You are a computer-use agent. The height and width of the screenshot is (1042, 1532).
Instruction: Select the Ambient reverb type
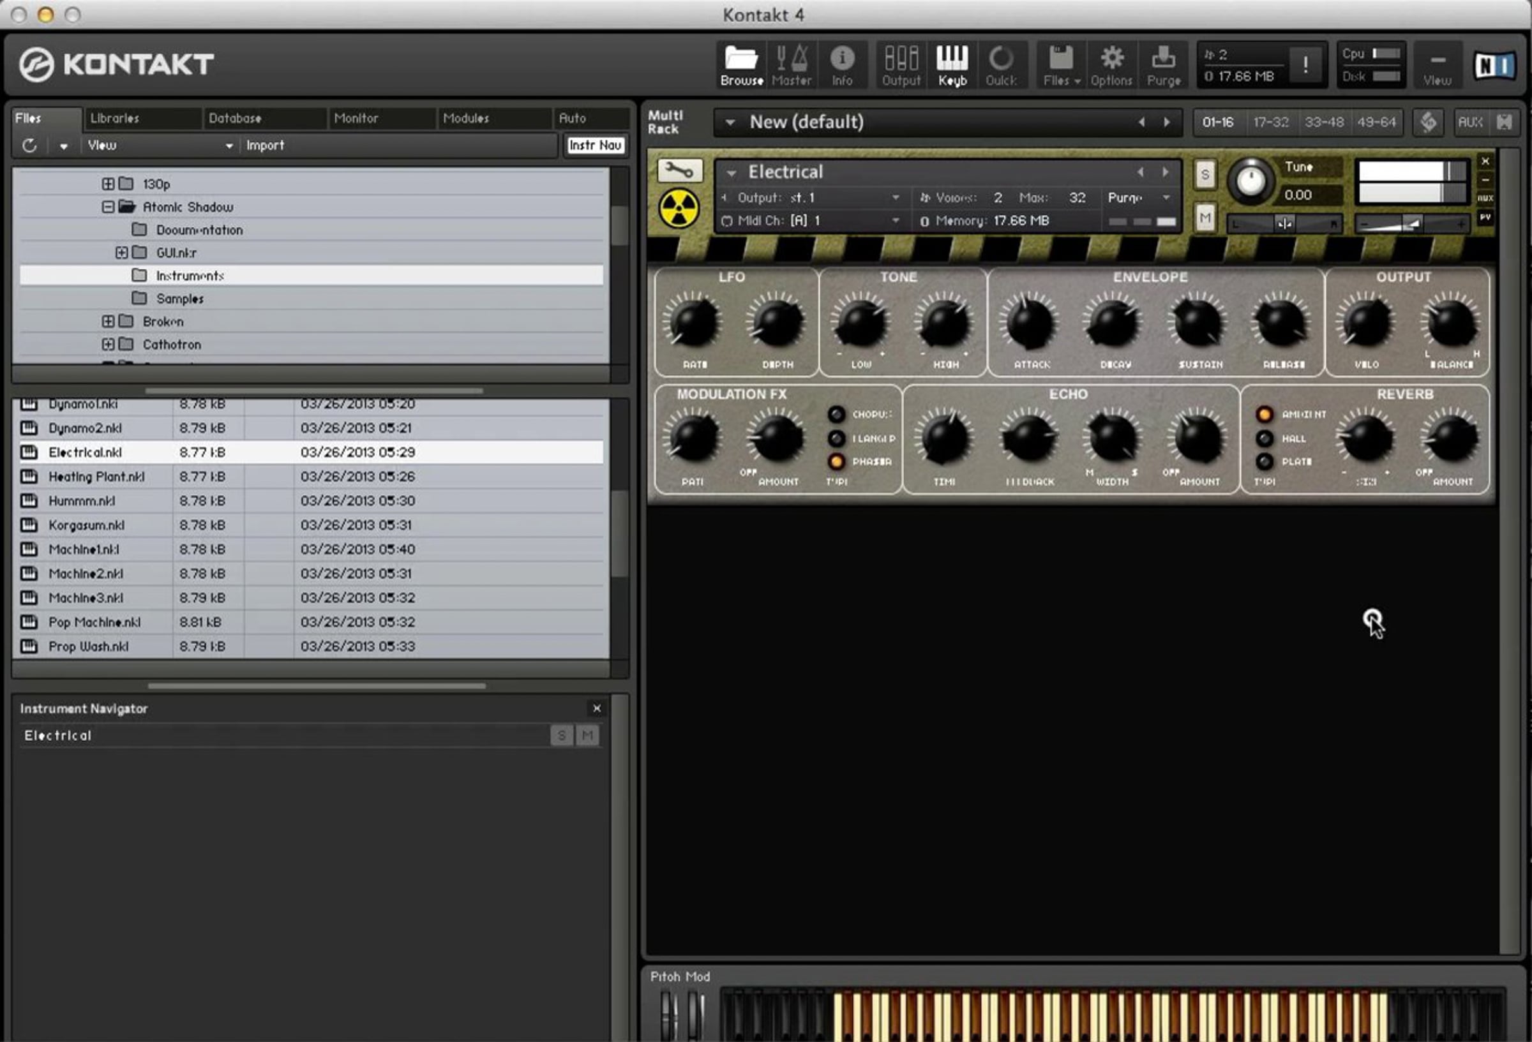1265,414
